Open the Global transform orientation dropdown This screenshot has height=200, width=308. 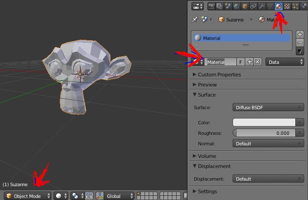[x=119, y=196]
